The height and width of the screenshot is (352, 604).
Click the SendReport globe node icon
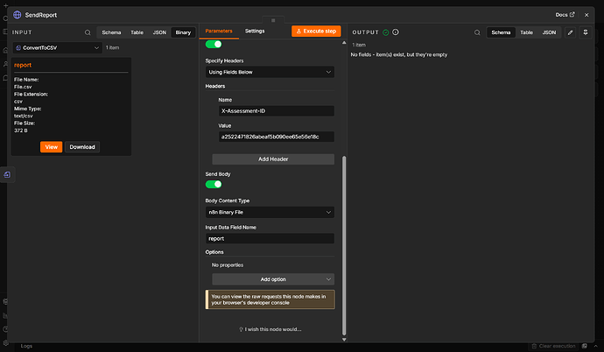click(x=17, y=15)
